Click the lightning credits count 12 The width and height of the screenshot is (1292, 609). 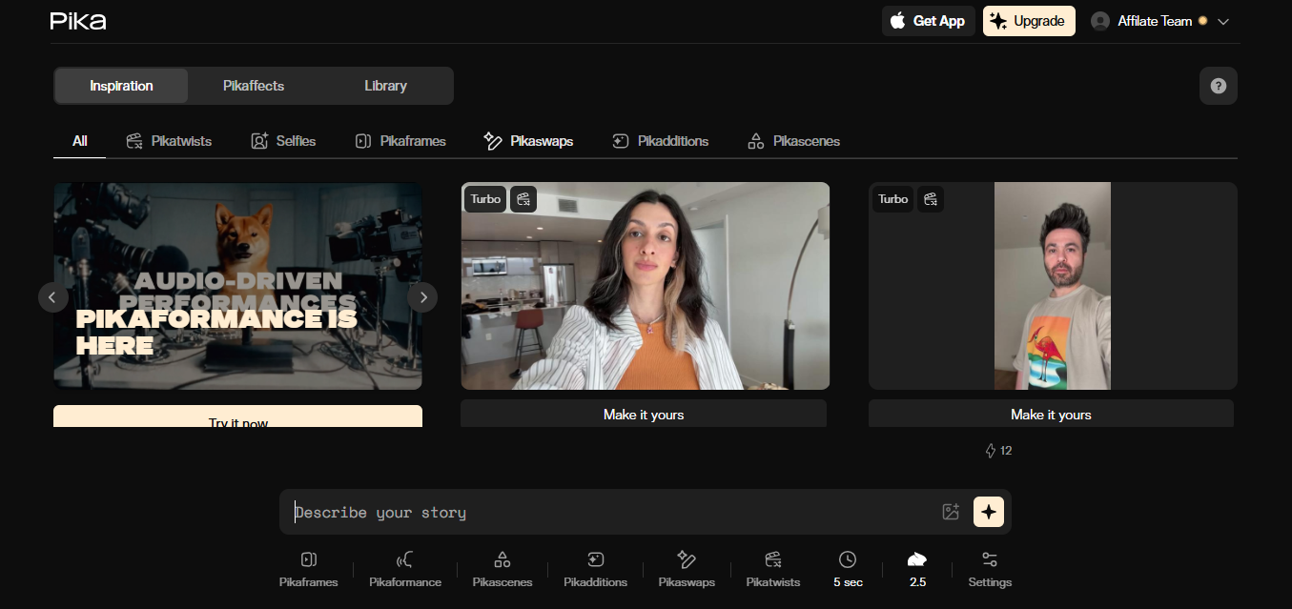click(998, 451)
